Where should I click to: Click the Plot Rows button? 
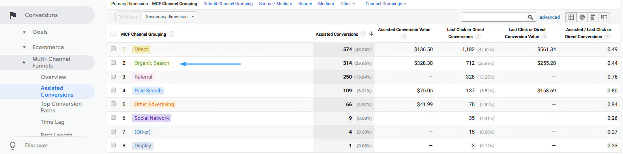128,17
